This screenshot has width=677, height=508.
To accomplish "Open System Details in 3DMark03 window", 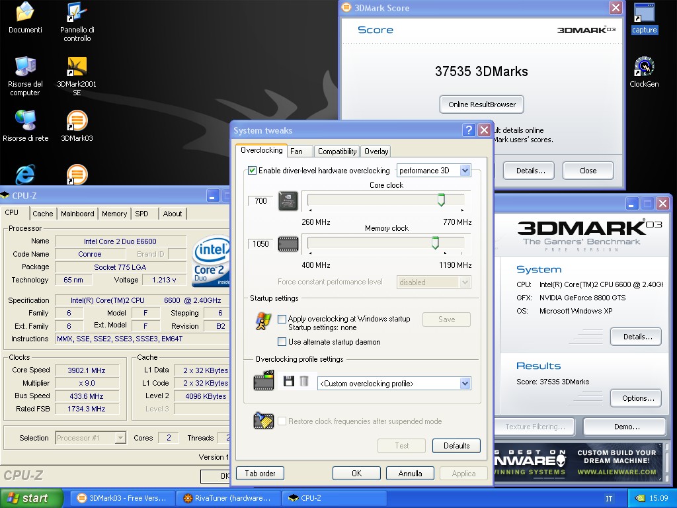I will click(635, 337).
